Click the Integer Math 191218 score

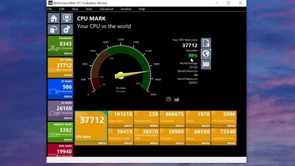coord(123,114)
